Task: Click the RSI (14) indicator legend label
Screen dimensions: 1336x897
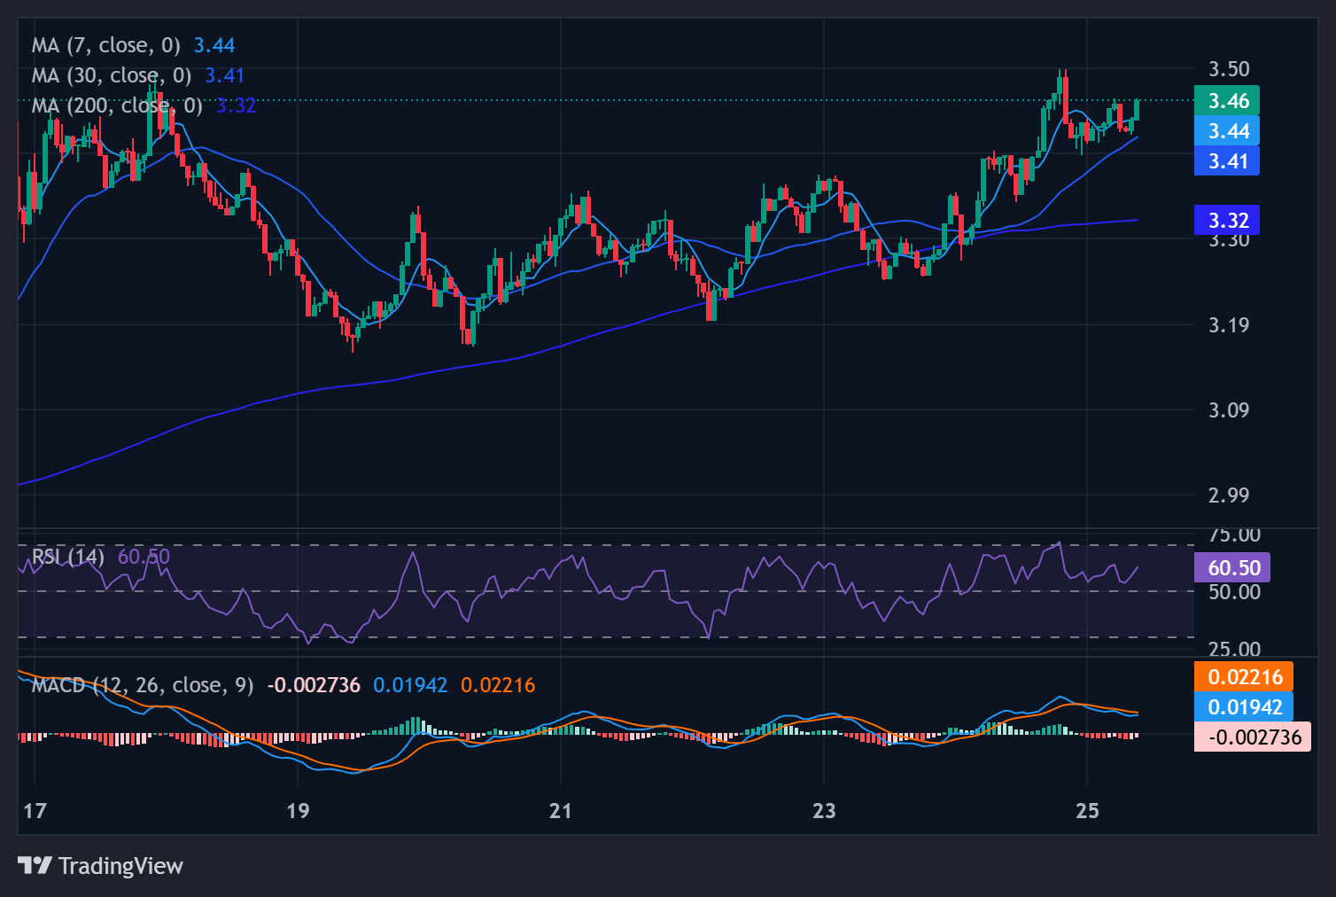Action: click(68, 557)
